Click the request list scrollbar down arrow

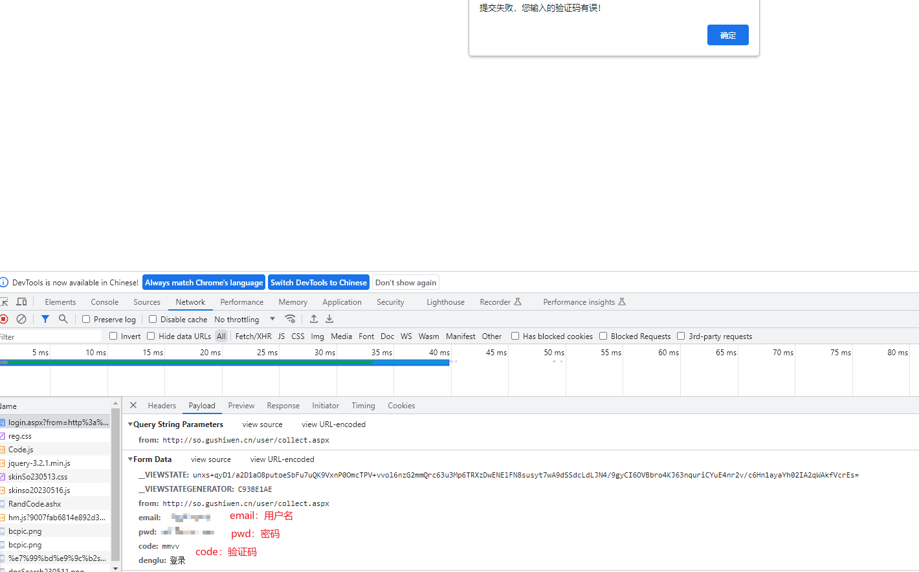[x=115, y=568]
